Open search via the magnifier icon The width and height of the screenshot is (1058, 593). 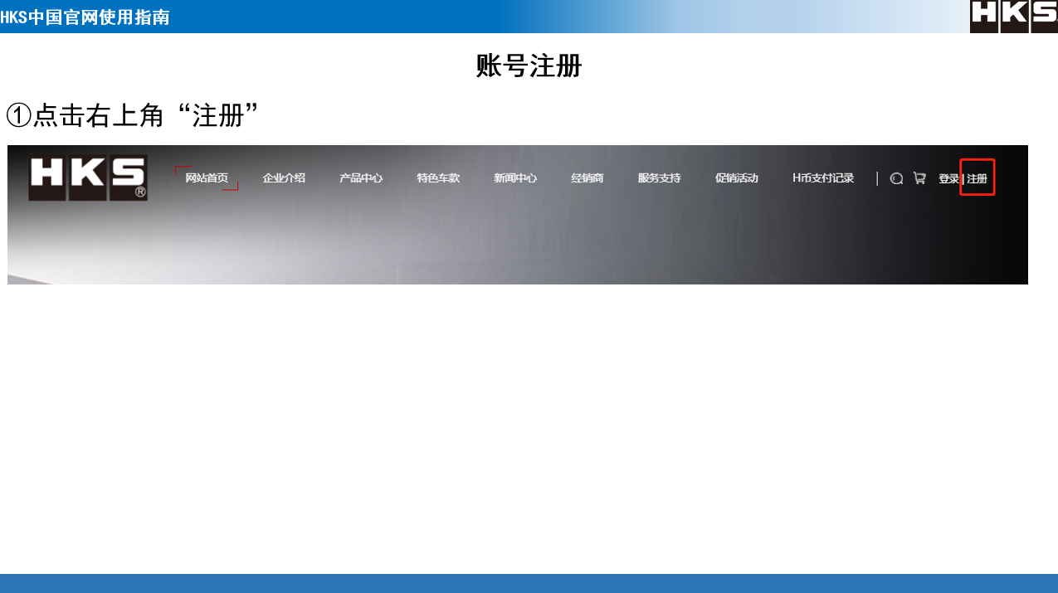tap(896, 178)
